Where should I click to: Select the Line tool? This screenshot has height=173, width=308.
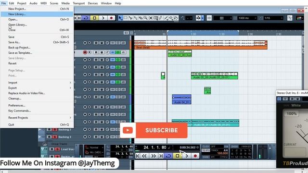[x=166, y=18]
